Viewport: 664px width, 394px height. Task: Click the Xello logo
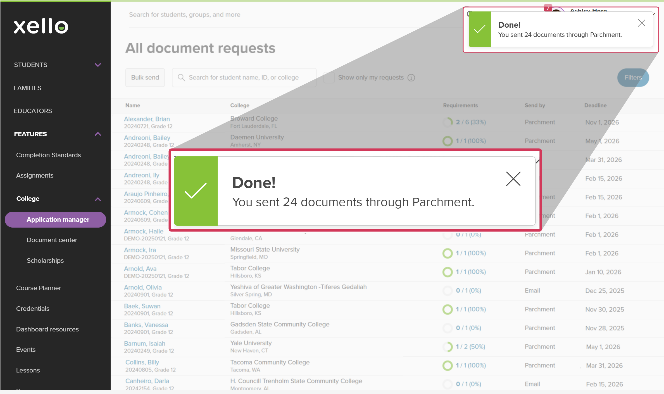41,26
